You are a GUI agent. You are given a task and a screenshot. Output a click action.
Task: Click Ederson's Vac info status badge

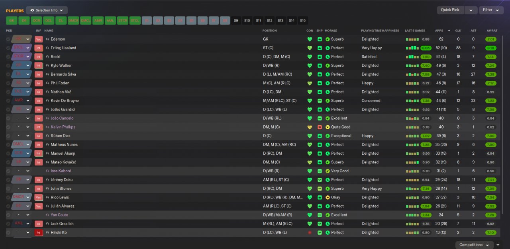tap(39, 39)
